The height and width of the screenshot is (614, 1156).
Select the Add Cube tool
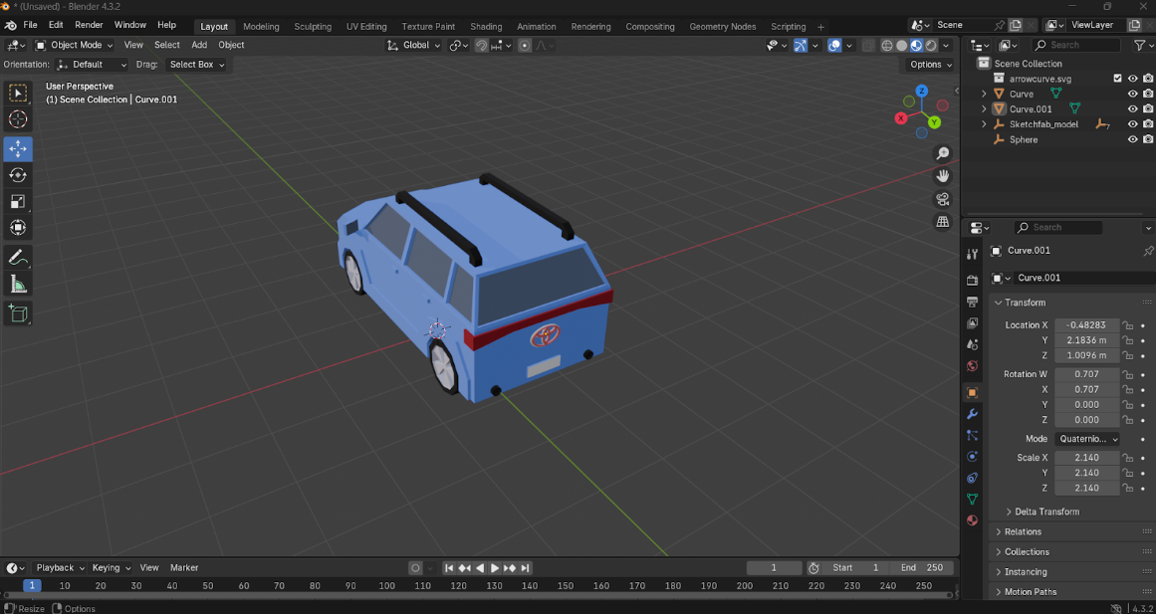18,313
